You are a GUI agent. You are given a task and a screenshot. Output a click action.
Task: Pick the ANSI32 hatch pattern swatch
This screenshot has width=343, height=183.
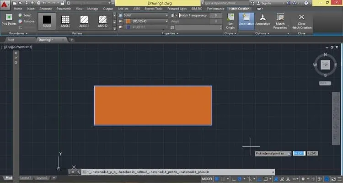tap(102, 22)
